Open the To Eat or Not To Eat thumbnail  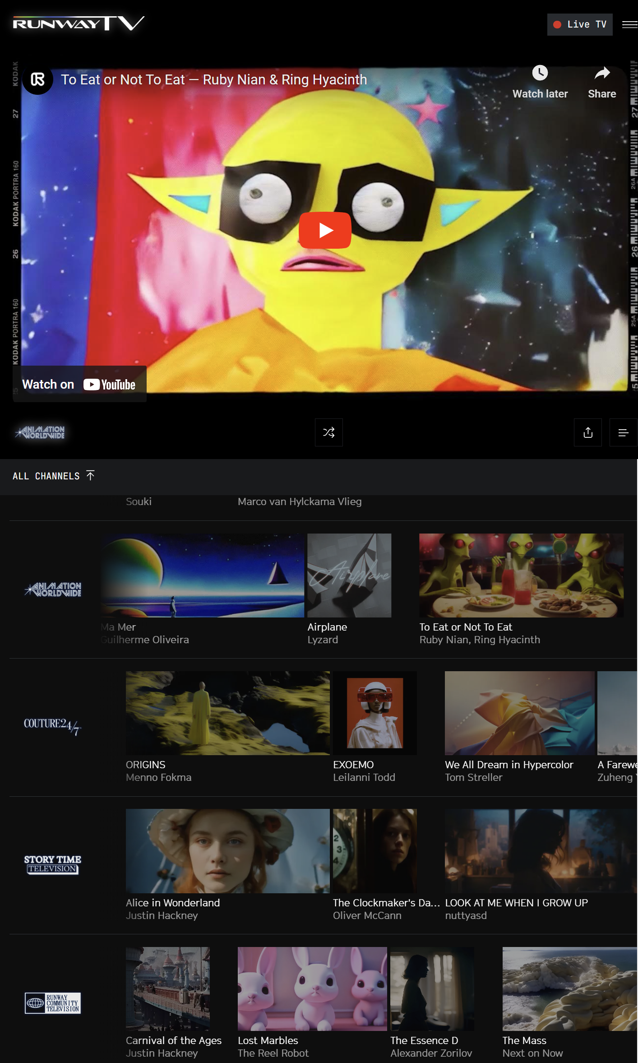tap(522, 576)
